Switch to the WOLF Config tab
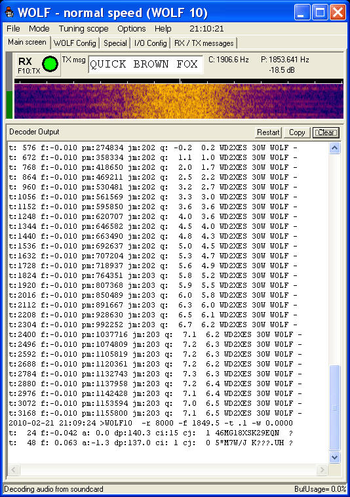Viewport: 350px width, 497px height. 75,43
